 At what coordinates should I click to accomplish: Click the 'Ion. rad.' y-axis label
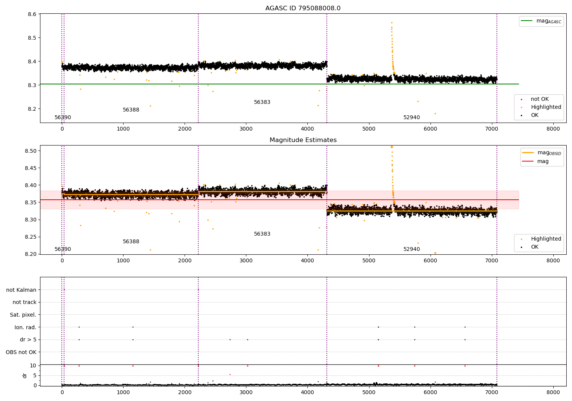pos(26,327)
